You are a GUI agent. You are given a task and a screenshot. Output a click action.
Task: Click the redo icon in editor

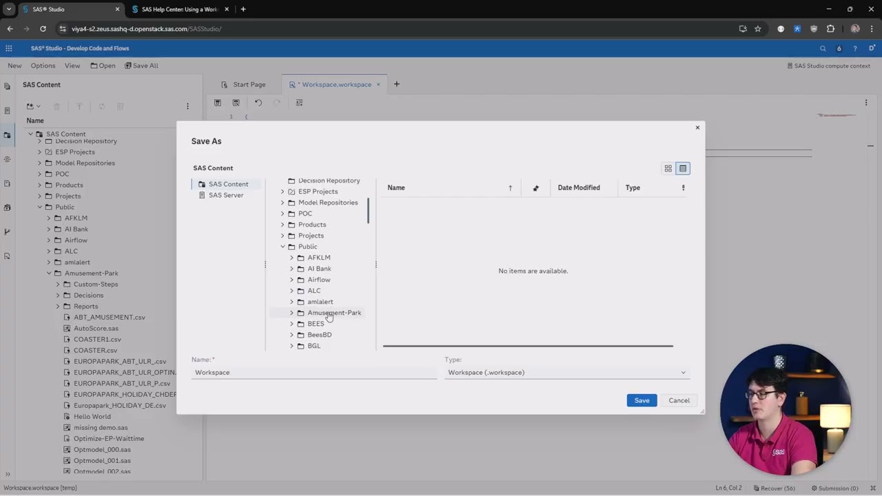click(277, 103)
